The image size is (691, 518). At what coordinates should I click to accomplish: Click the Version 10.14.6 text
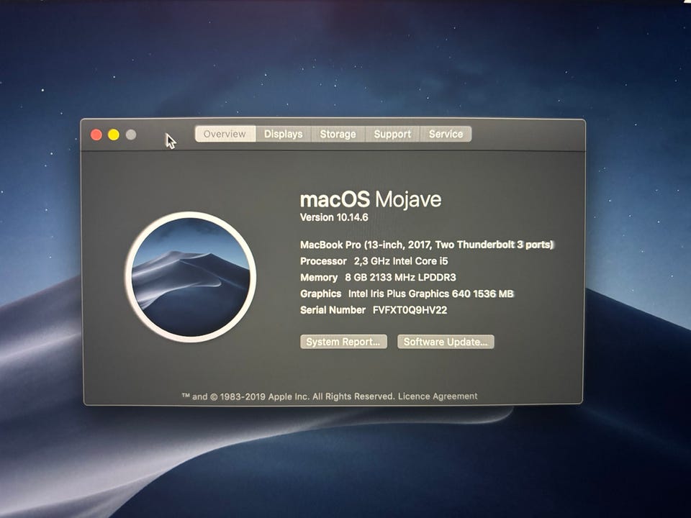[x=334, y=217]
